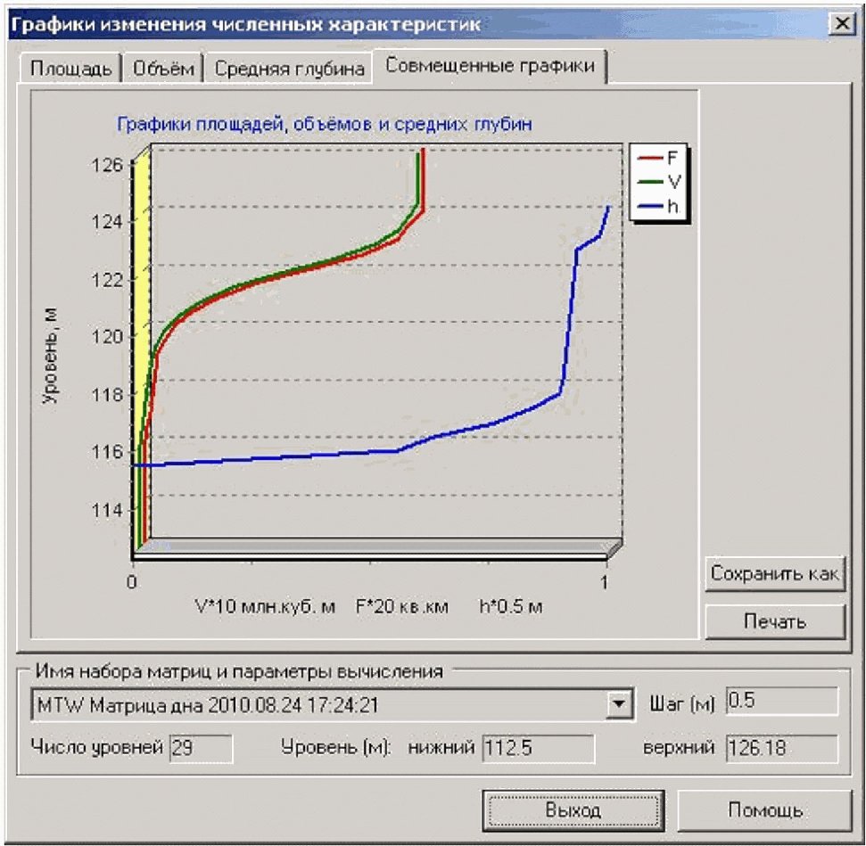This screenshot has height=846, width=866.
Task: Switch to the Площадь tab
Action: tap(70, 70)
